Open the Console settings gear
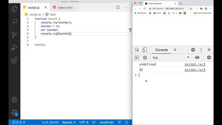Screen dimensions: 222x125 point(209,57)
